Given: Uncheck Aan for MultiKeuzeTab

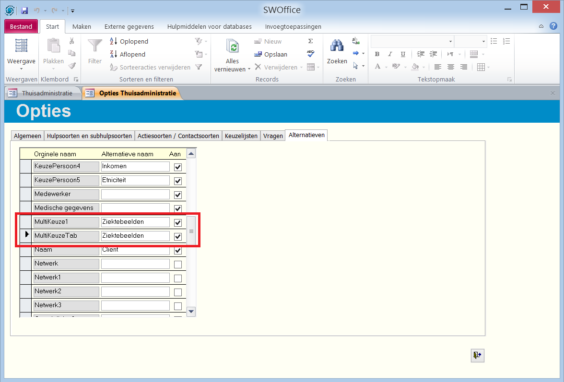Looking at the screenshot, I should pos(177,236).
